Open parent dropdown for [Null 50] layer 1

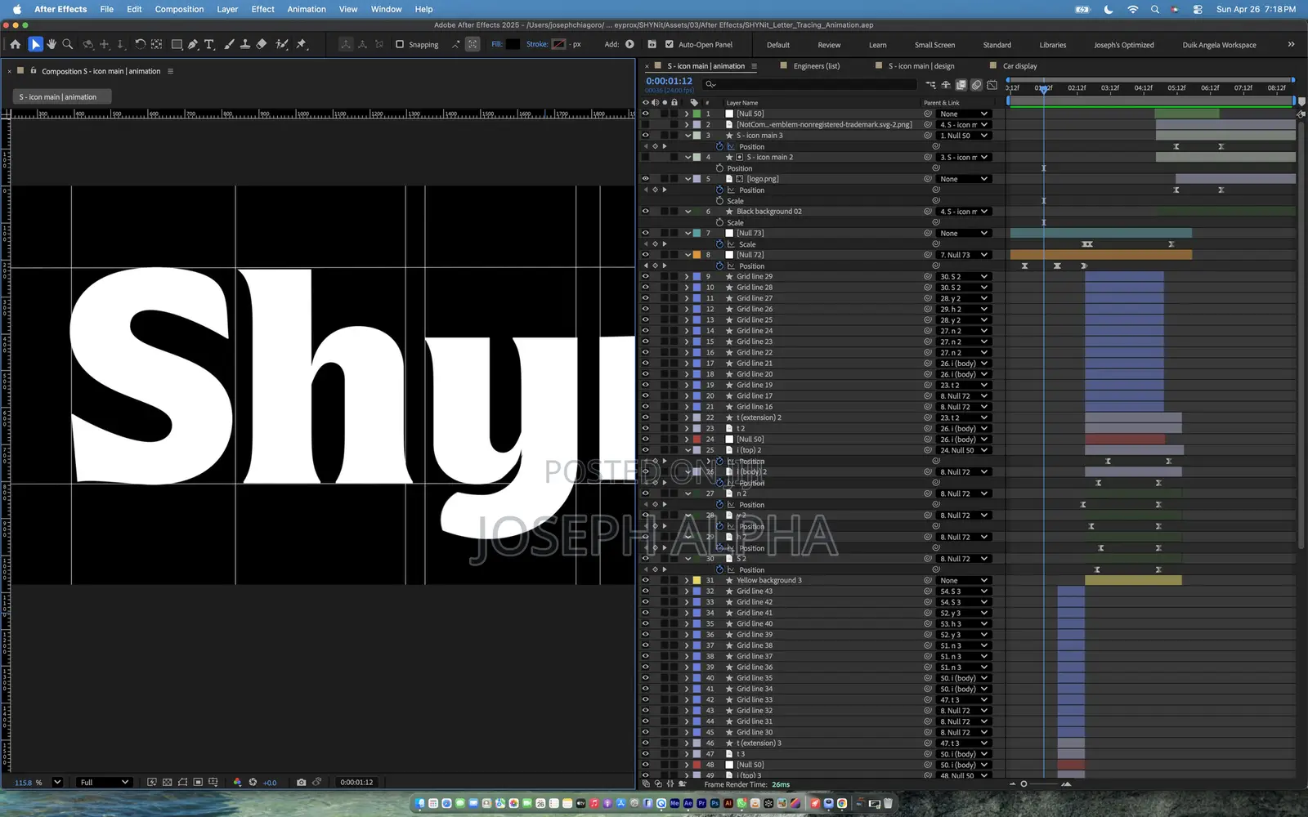tap(965, 114)
